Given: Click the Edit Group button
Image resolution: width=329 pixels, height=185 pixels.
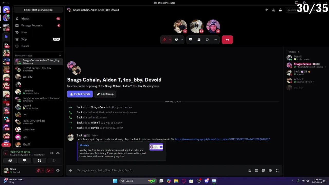Looking at the screenshot, I should coord(105,94).
